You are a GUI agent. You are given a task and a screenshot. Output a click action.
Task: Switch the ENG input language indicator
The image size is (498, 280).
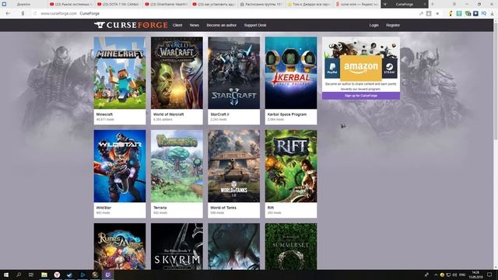[462, 275]
